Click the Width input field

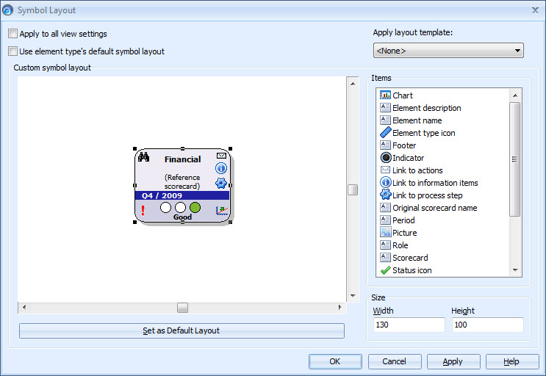click(x=409, y=325)
